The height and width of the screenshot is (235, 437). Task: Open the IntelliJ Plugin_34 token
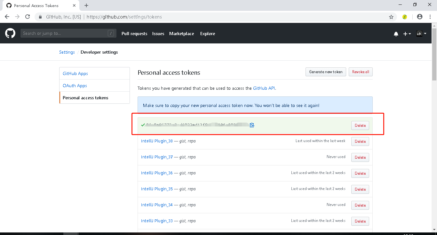157,205
